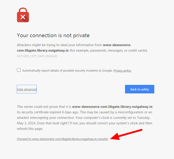The width and height of the screenshot is (174, 159).
Task: Collapse details with Hide advanced
Action: (27, 89)
